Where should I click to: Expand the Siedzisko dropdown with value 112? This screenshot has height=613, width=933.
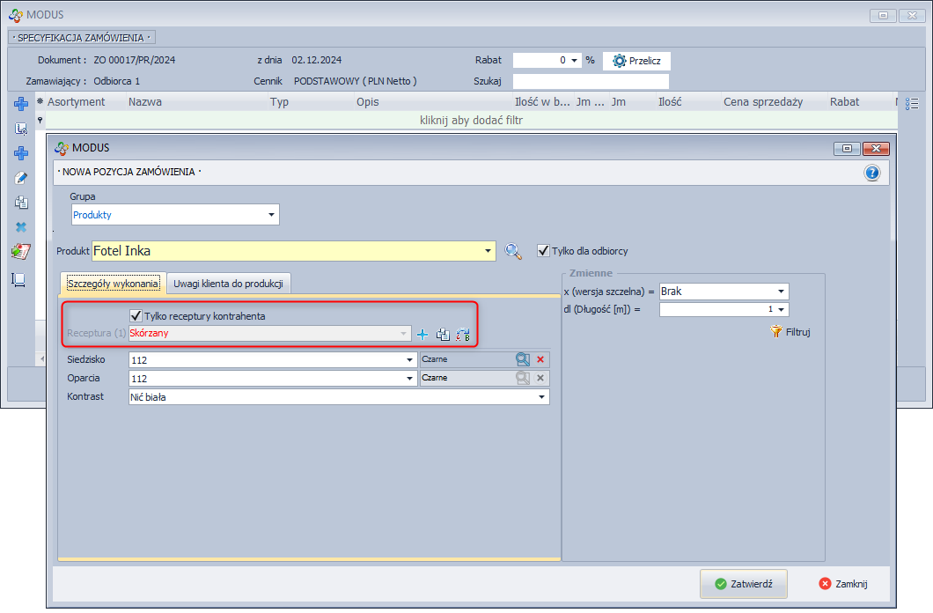[x=410, y=359]
